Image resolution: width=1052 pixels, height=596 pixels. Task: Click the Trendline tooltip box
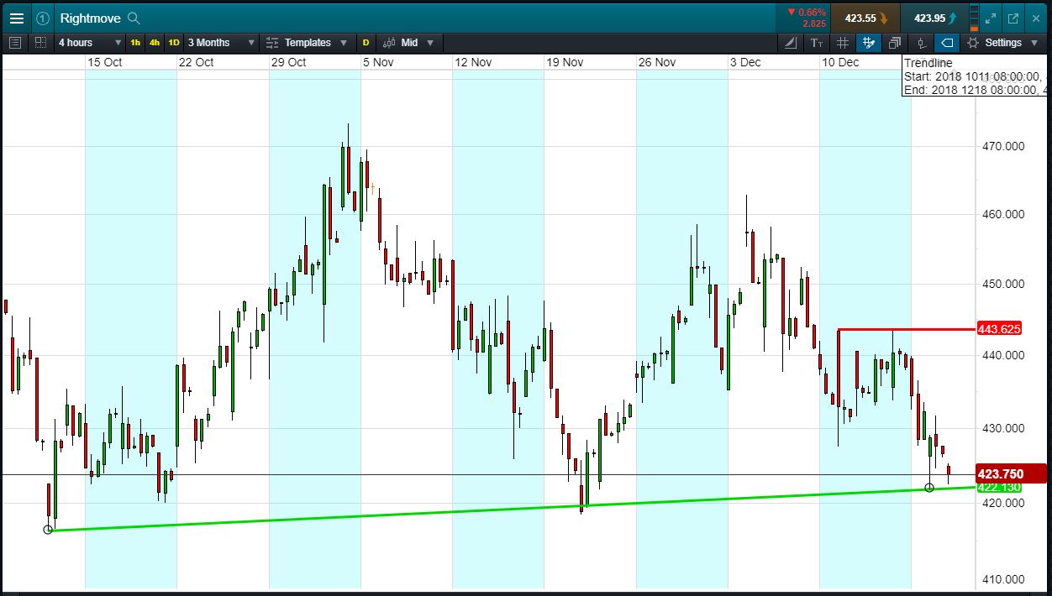tap(976, 76)
